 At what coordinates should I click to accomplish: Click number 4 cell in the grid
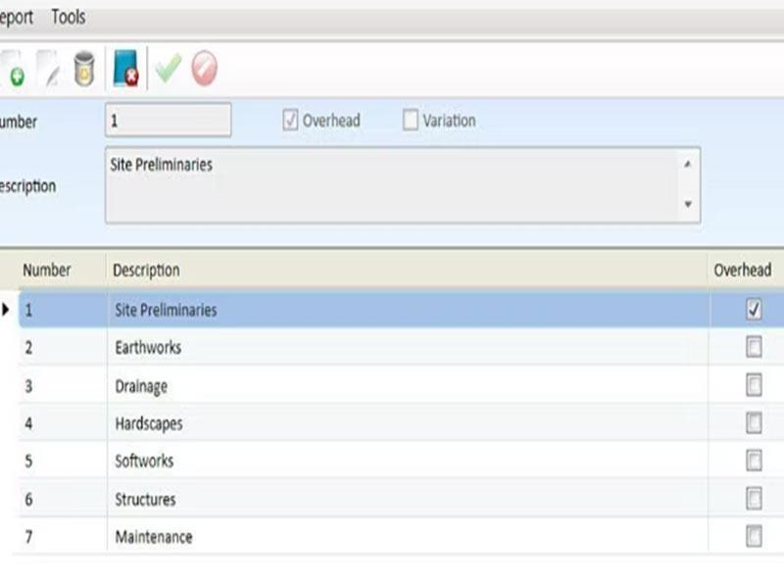63,423
